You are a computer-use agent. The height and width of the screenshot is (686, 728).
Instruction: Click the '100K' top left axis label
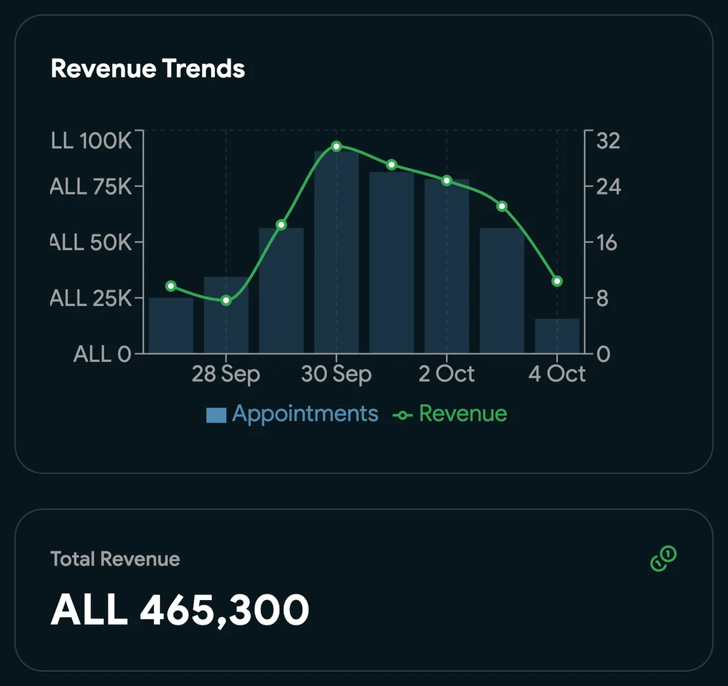pyautogui.click(x=106, y=141)
